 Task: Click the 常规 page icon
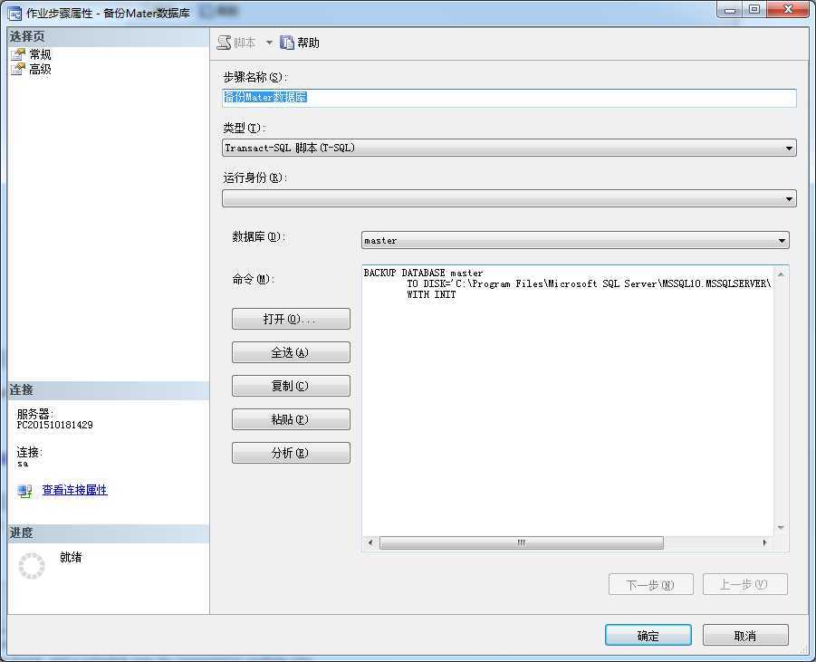pos(18,54)
